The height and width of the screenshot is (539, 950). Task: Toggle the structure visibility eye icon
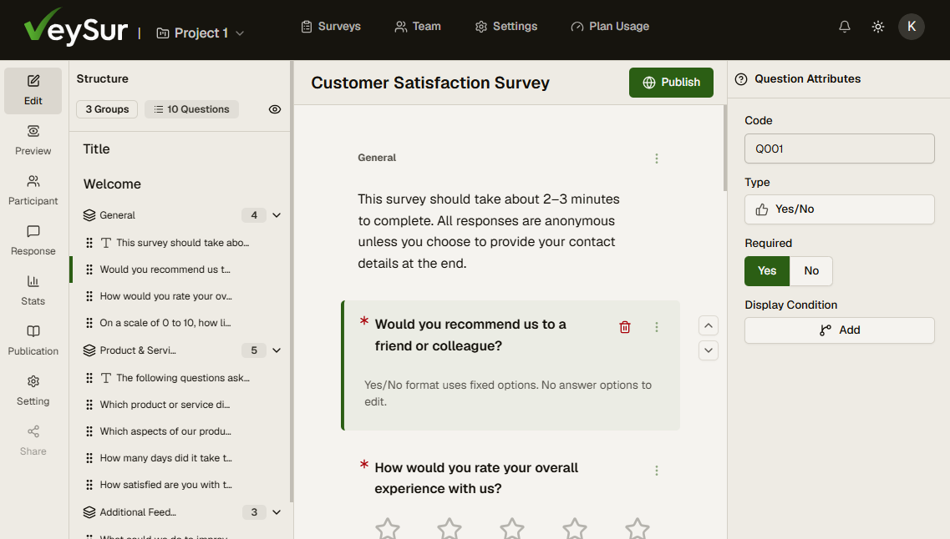(x=274, y=109)
